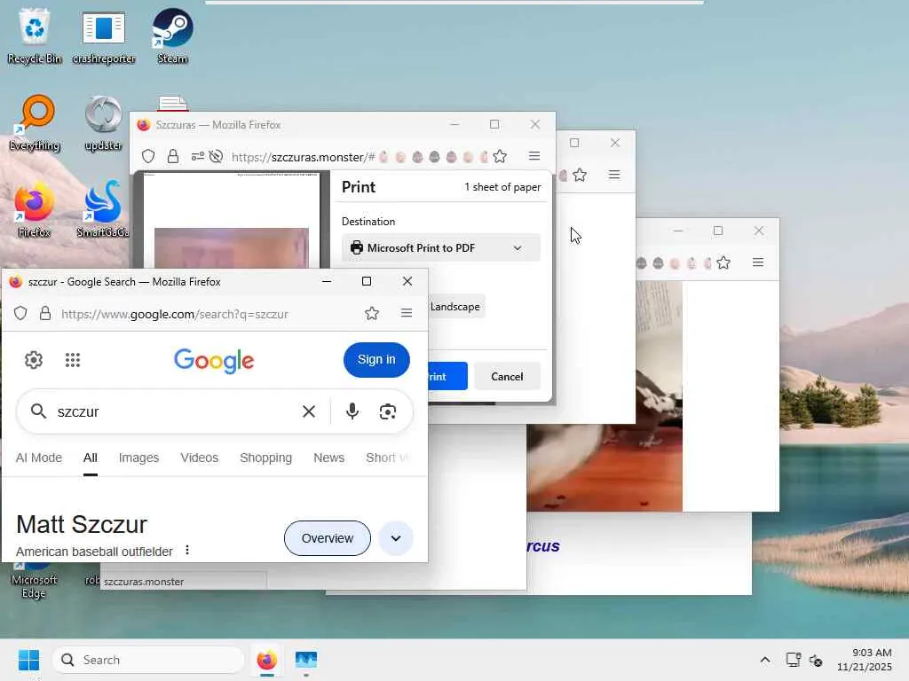The image size is (909, 681).
Task: Click the shield icon in Google Search window
Action: coord(20,313)
